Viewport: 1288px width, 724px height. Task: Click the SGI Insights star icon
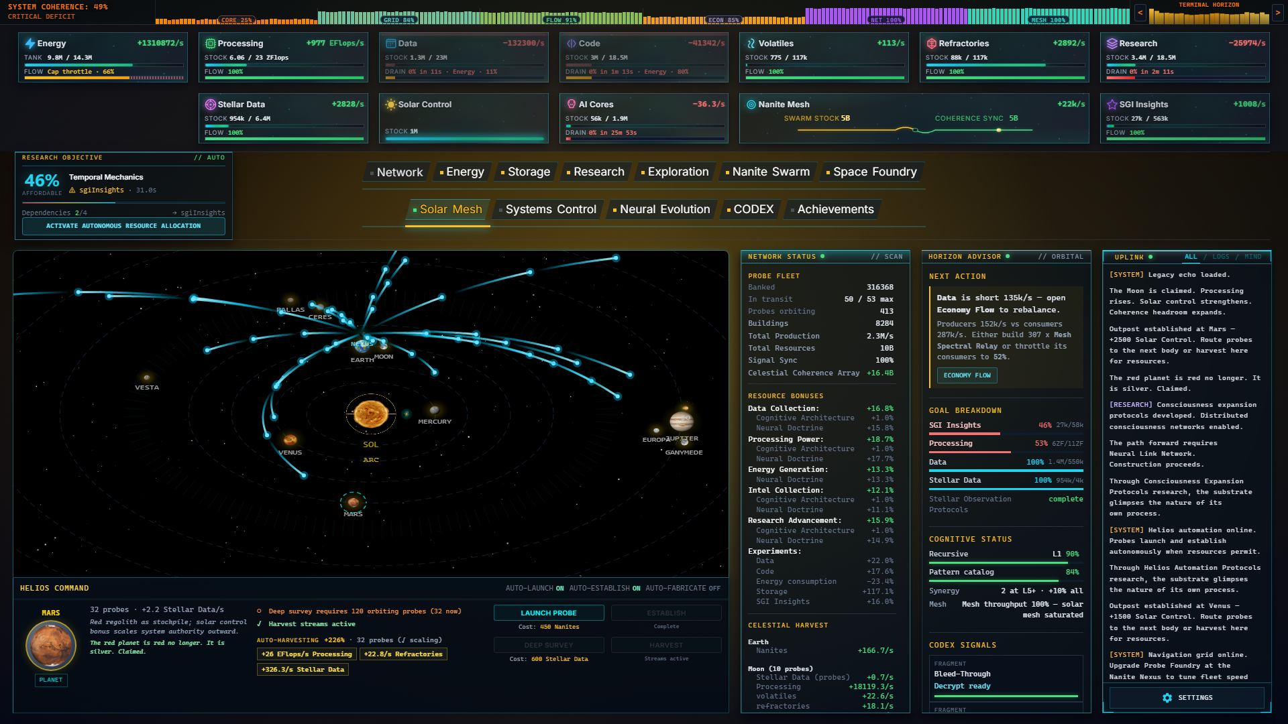[x=1112, y=105]
